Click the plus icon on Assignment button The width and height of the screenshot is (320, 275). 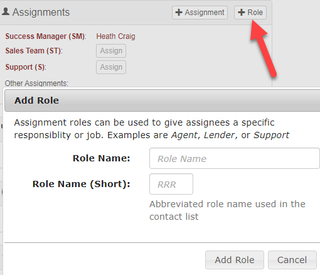(179, 13)
